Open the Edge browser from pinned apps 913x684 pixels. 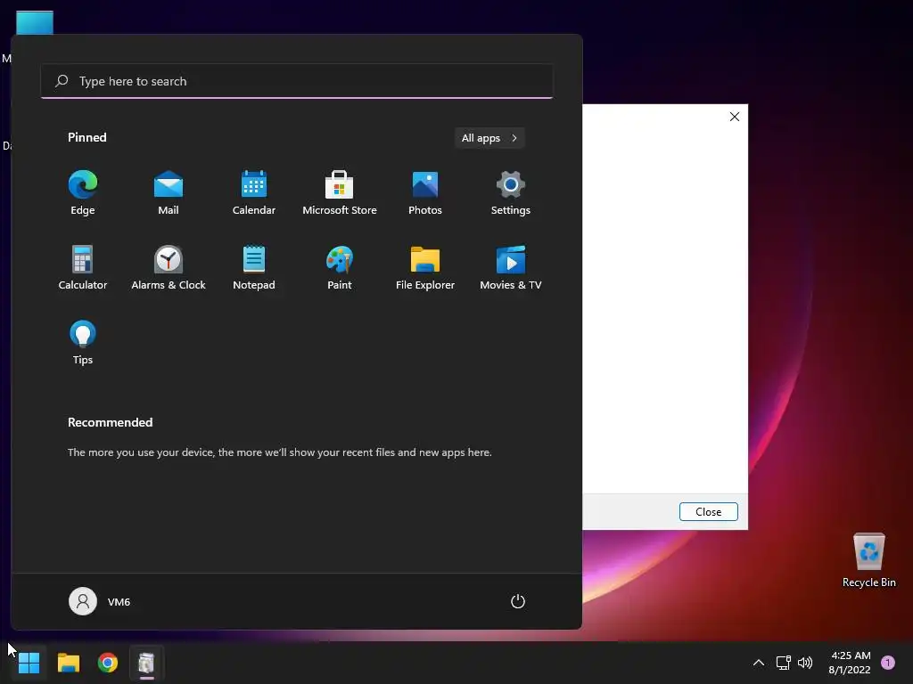(83, 193)
